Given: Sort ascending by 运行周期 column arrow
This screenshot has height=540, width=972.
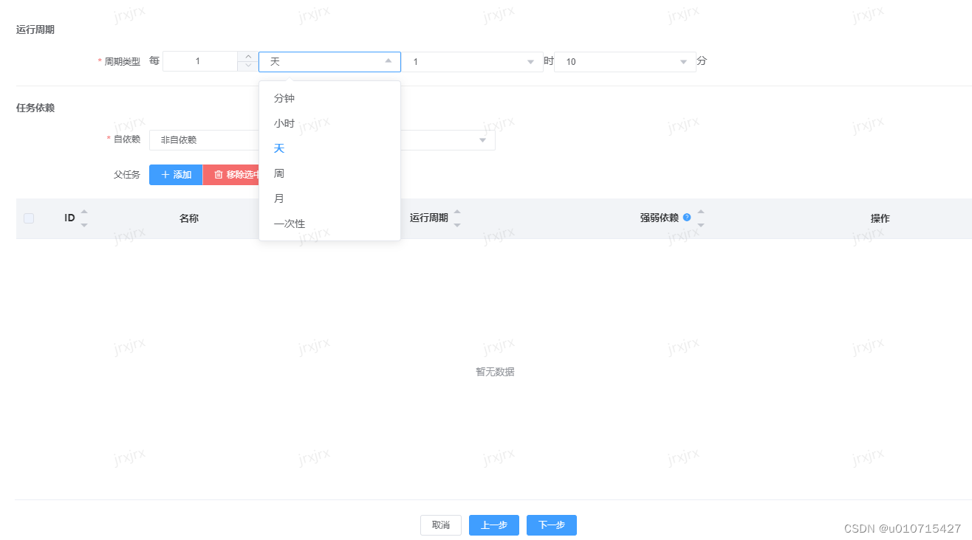Looking at the screenshot, I should 457,212.
